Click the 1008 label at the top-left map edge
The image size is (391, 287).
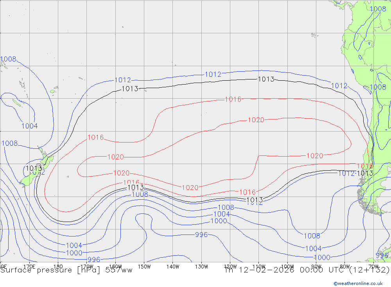8,59
